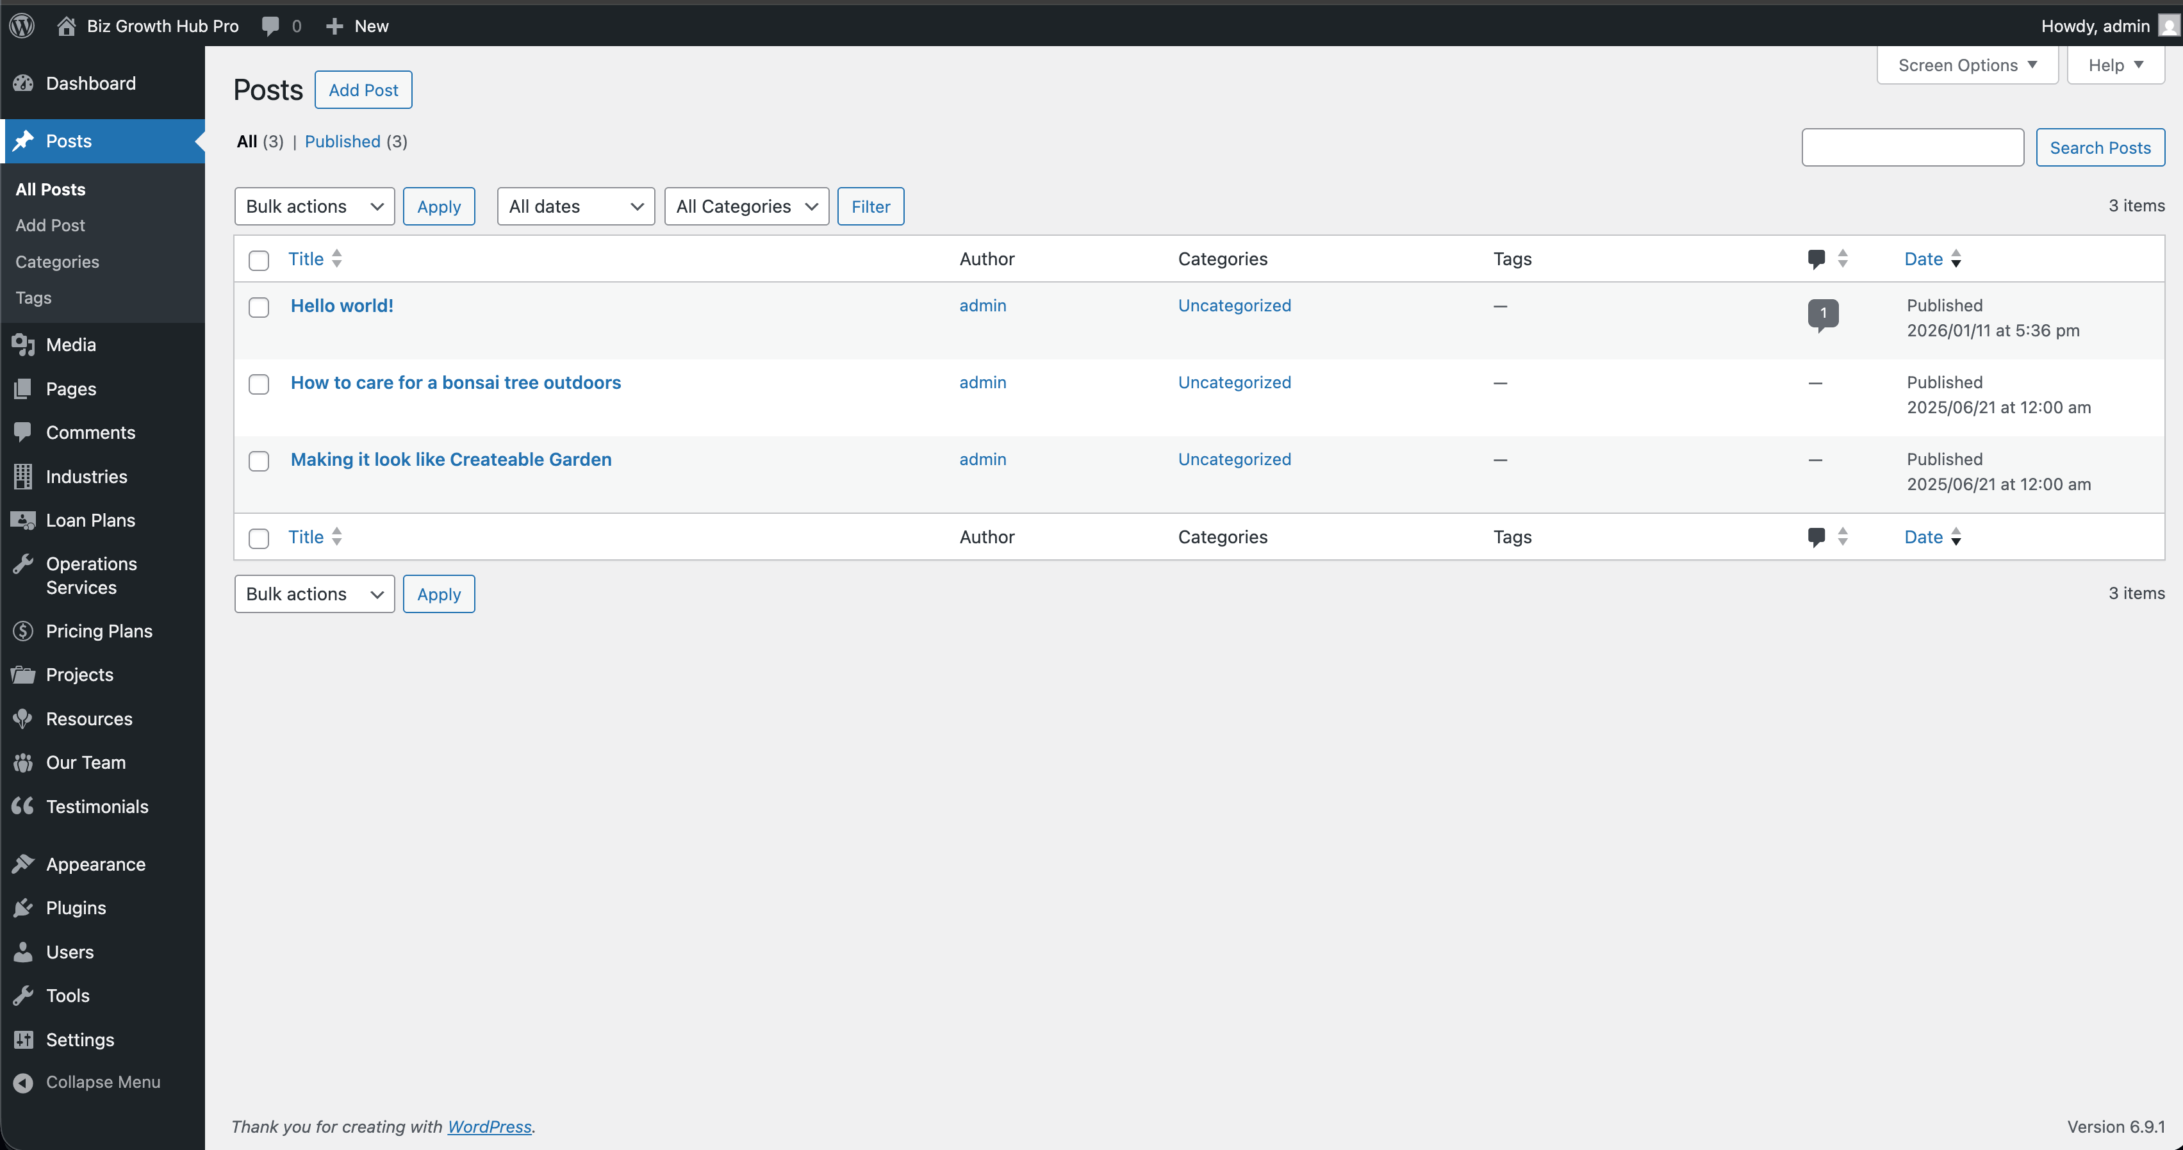
Task: Expand the Screen Options panel
Action: [1967, 65]
